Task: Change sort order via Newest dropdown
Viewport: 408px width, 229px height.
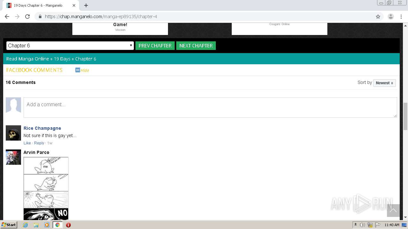Action: pyautogui.click(x=384, y=83)
